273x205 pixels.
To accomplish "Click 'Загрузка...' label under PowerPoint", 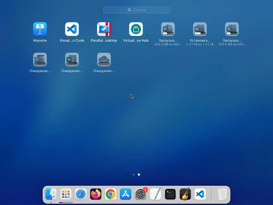I will tap(168, 41).
